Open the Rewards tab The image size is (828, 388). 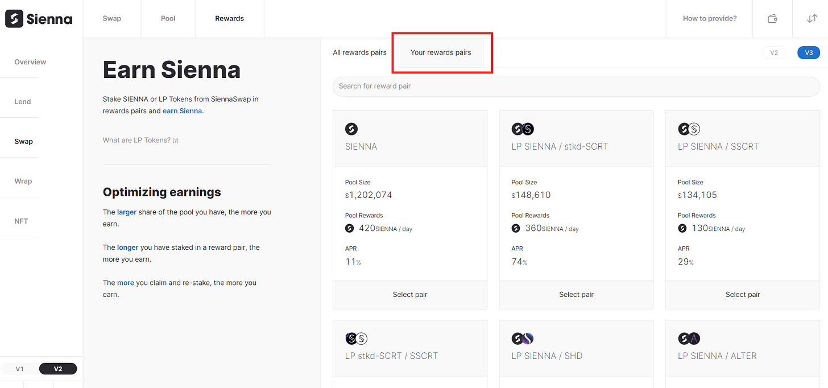[x=230, y=19]
